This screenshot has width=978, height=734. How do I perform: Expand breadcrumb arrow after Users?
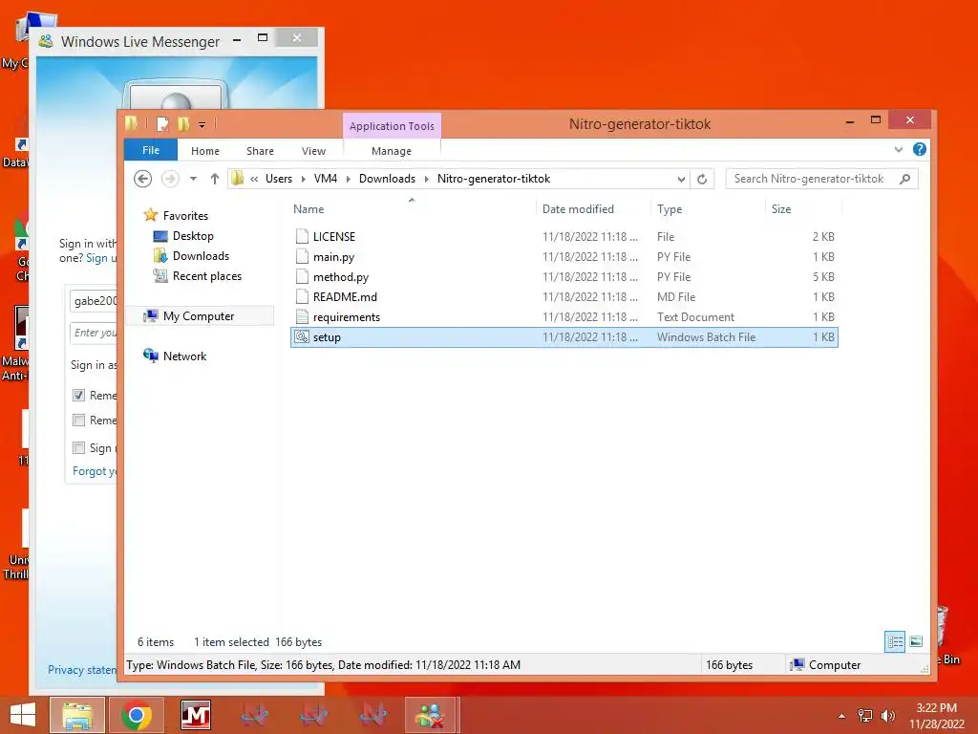303,179
